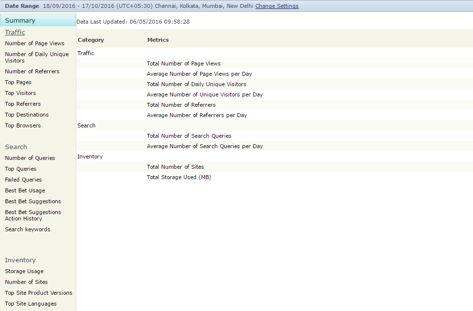Screen dimensions: 473x311
Task: Select Total Storage Used (MB) metric
Action: pos(179,177)
